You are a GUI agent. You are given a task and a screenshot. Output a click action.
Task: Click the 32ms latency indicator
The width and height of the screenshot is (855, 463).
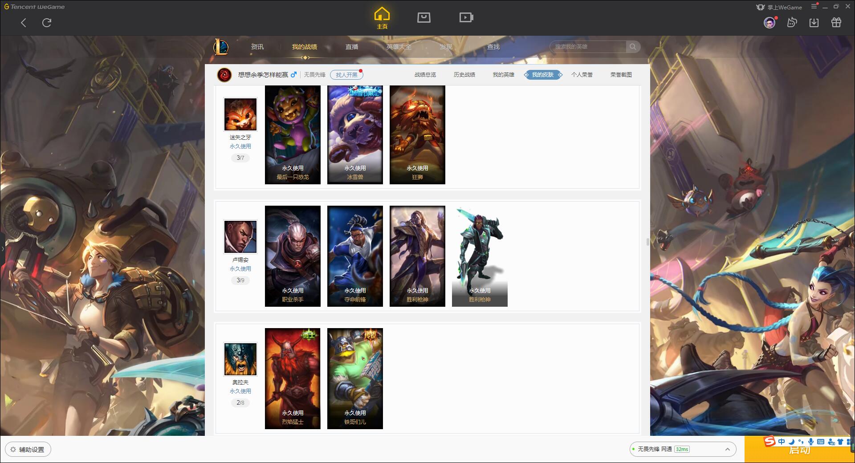[682, 449]
